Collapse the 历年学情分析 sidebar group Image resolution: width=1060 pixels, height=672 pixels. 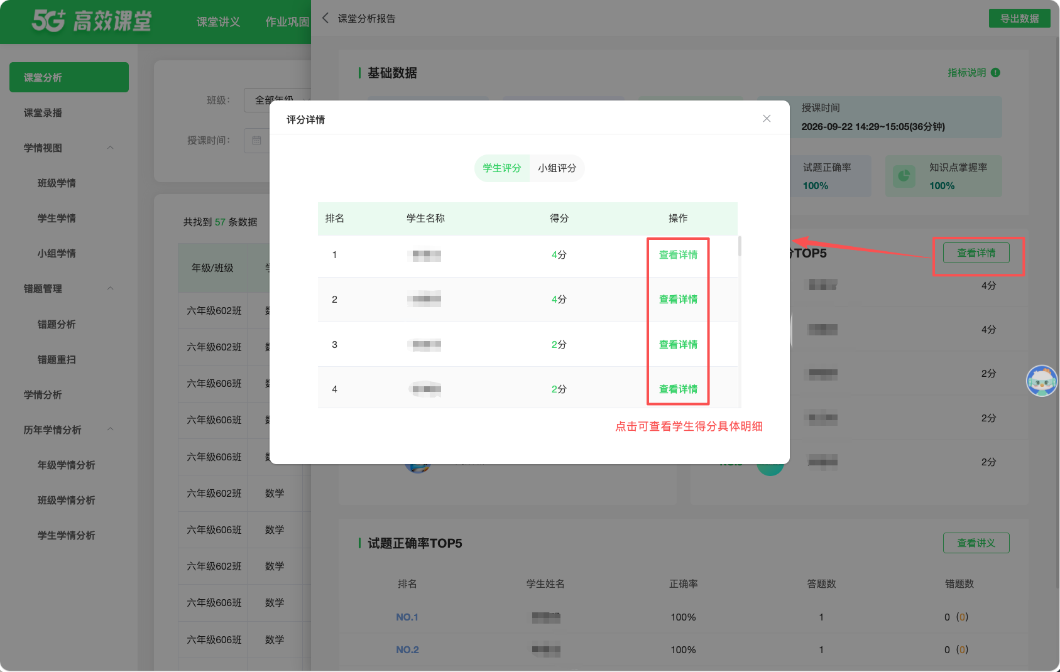tap(111, 430)
